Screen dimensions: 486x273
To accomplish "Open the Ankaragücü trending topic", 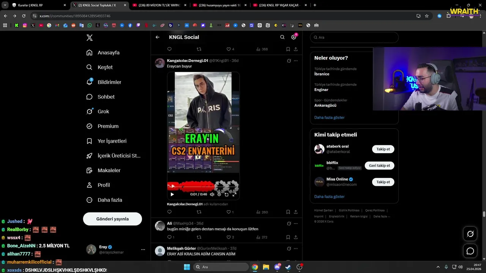I will pyautogui.click(x=325, y=105).
